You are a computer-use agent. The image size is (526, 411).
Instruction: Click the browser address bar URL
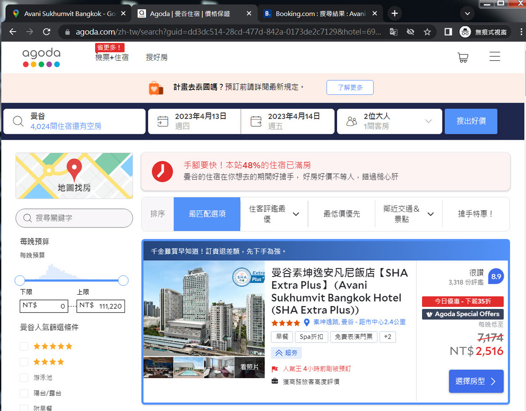click(x=228, y=32)
